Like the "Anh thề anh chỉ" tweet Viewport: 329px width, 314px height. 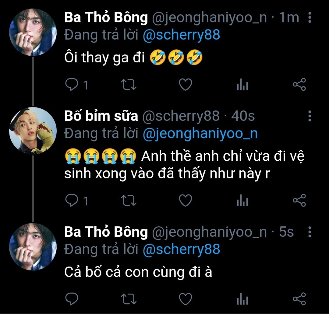185,201
